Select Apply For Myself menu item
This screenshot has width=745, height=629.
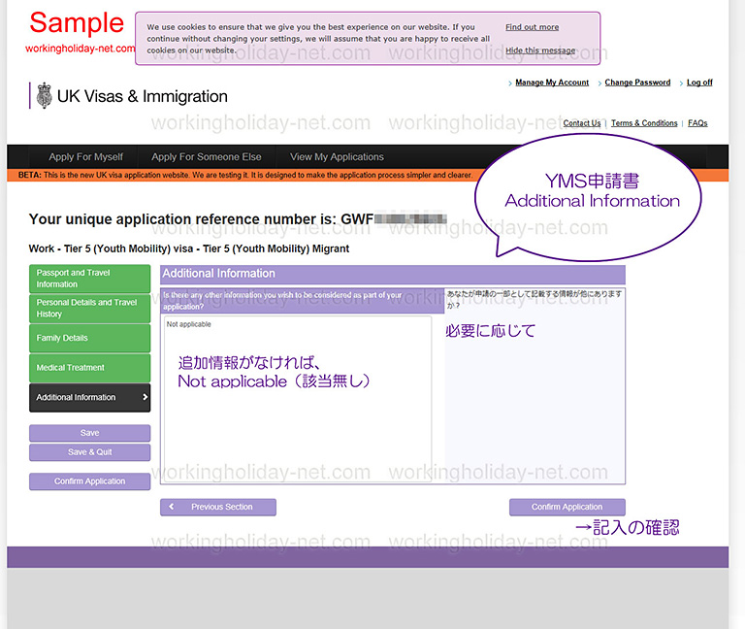click(x=85, y=157)
